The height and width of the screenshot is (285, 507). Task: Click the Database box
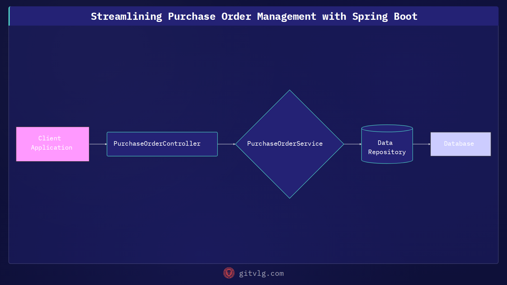(461, 144)
